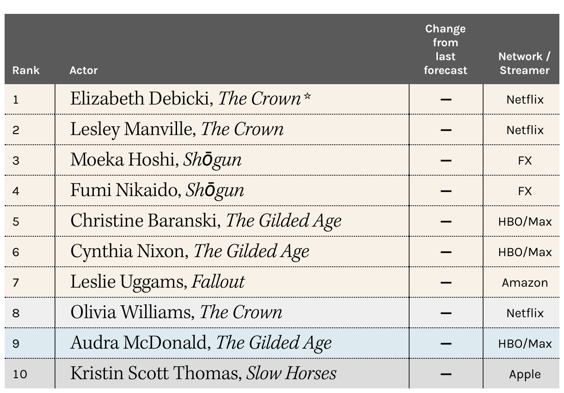
Task: Click the Amazon network cell
Action: pos(525,282)
